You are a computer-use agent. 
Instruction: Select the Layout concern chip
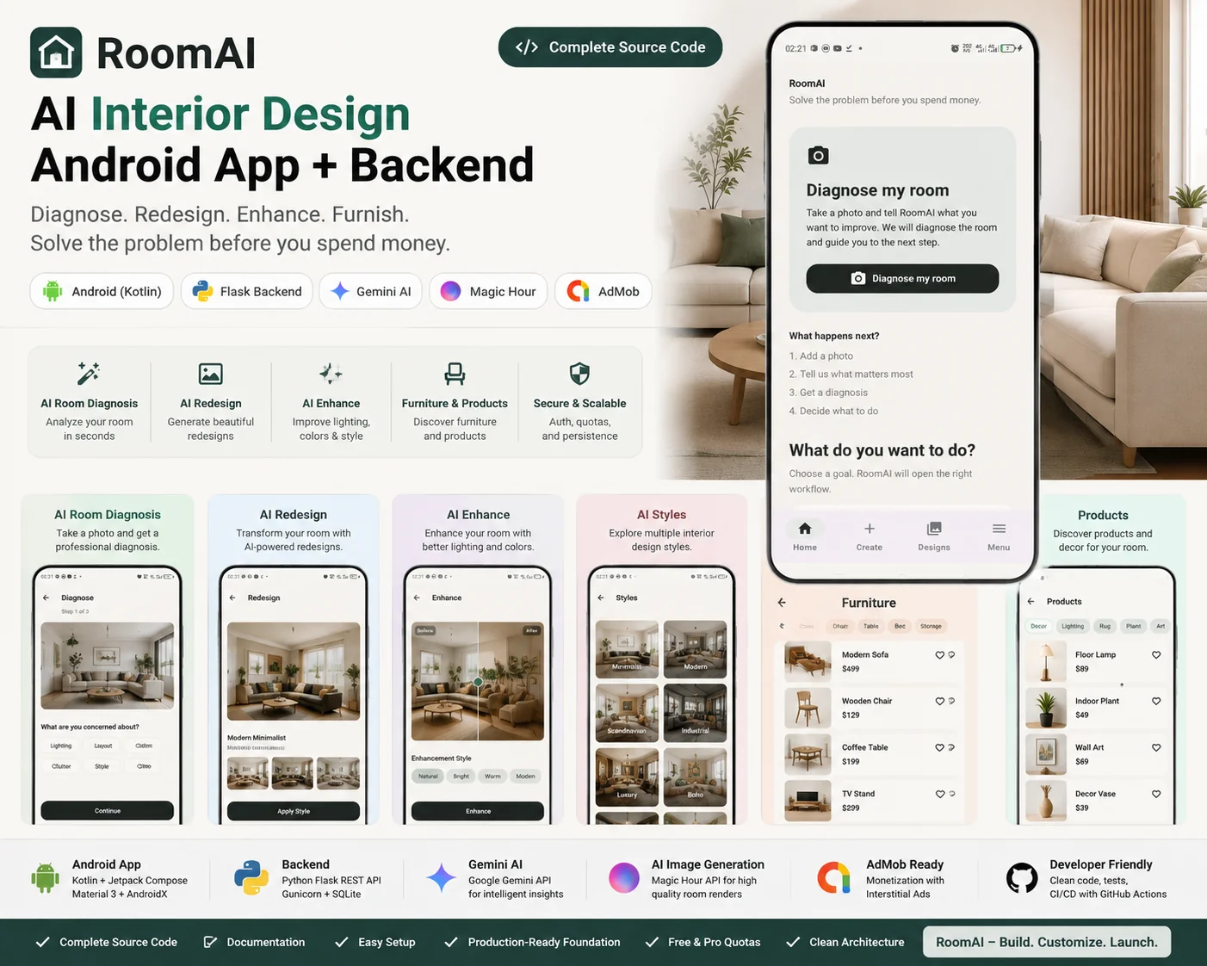tap(103, 746)
